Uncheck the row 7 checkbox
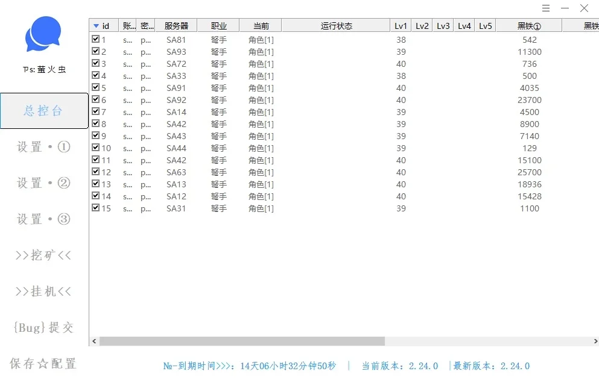599x380 pixels. [x=95, y=111]
